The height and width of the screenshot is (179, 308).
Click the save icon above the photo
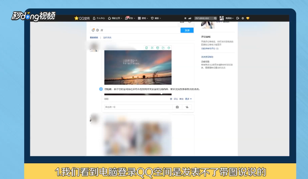(x=157, y=48)
